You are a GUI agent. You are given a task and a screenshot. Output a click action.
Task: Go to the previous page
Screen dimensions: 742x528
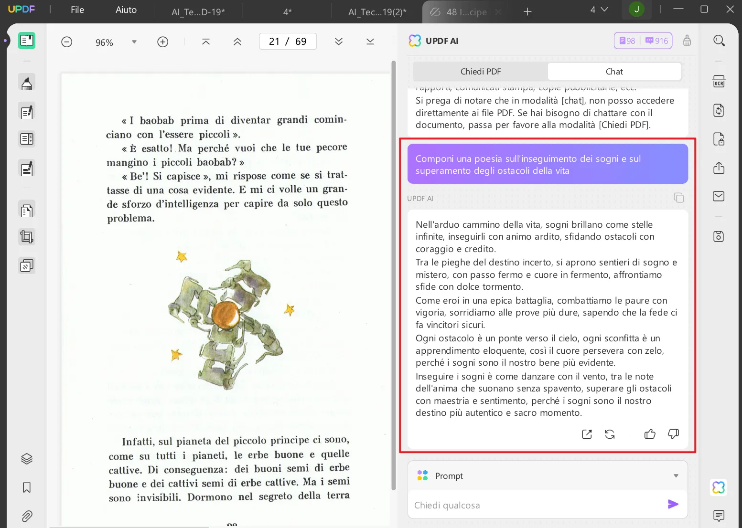(237, 42)
